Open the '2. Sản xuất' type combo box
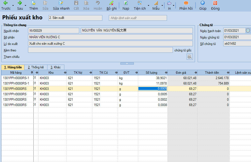251x162 pixels. 75,18
